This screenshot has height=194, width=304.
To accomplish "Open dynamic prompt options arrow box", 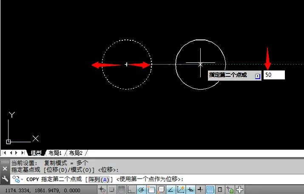I will pyautogui.click(x=257, y=76).
